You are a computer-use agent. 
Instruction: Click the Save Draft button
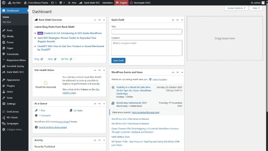(118, 60)
